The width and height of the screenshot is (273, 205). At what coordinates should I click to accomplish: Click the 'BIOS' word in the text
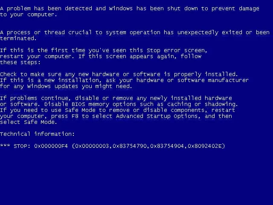pyautogui.click(x=78, y=104)
